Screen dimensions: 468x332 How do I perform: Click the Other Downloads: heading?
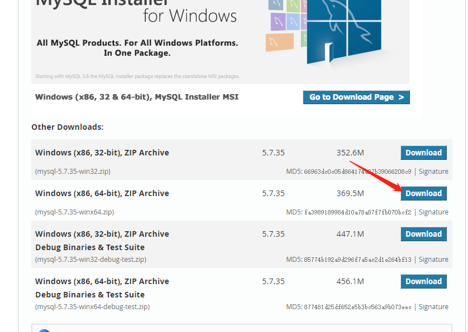(68, 127)
